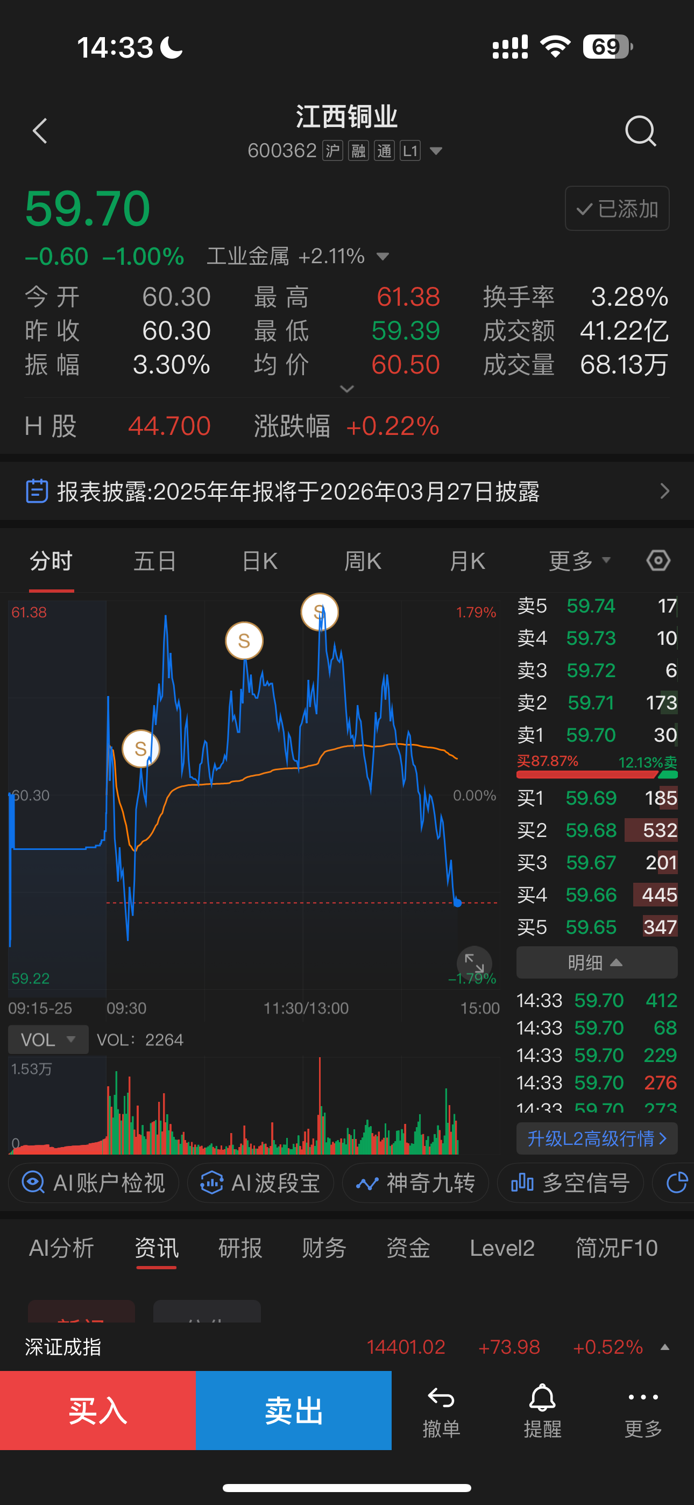Tap trade tick with volume 276
Viewport: 694px width, 1505px height.
(x=597, y=1082)
